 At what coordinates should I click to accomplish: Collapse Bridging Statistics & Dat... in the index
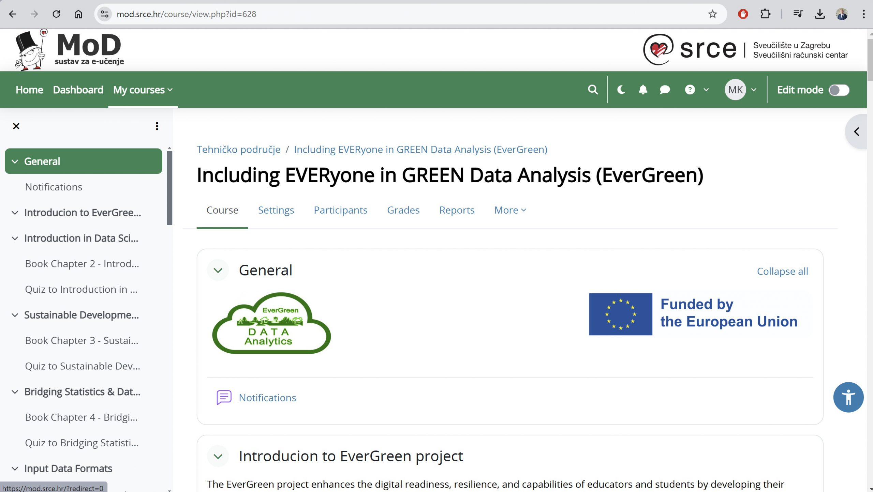pos(15,391)
